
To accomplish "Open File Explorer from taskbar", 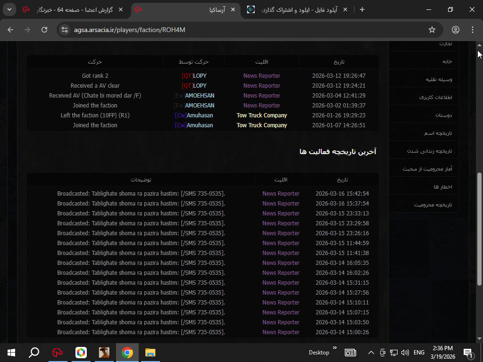I will pyautogui.click(x=150, y=353).
